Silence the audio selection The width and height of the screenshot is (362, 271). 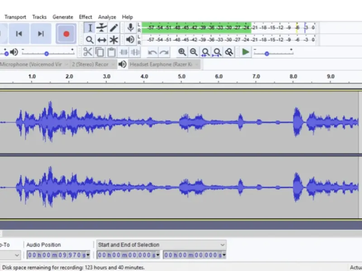[135, 52]
